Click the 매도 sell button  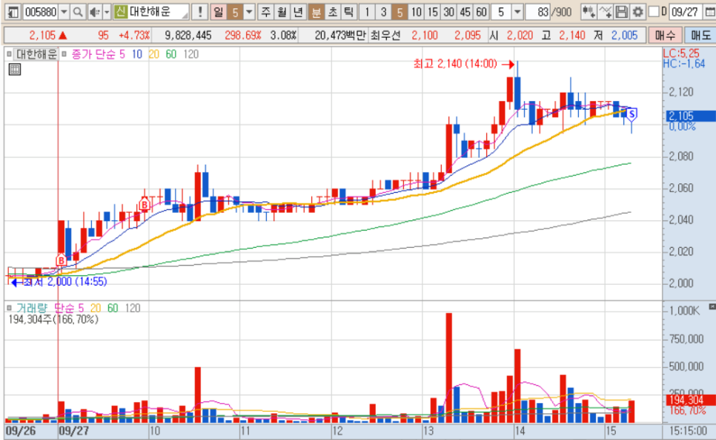[700, 35]
